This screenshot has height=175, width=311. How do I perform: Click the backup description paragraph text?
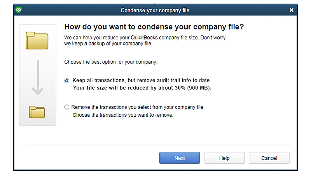click(x=145, y=40)
